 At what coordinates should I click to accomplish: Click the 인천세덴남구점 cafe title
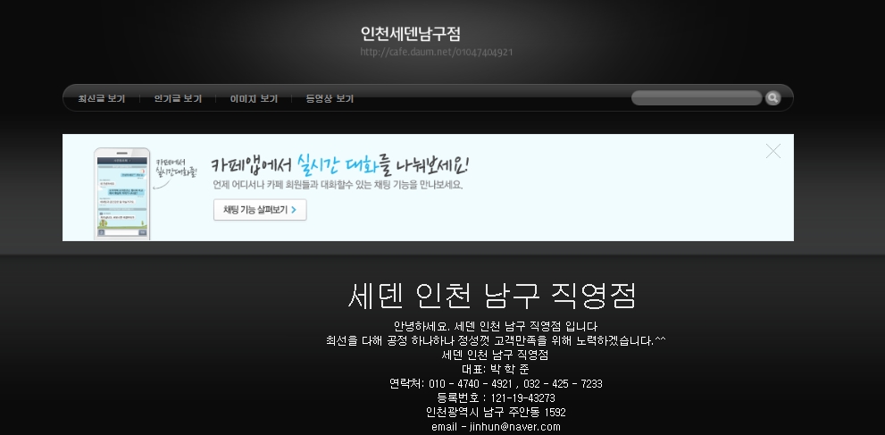click(410, 34)
